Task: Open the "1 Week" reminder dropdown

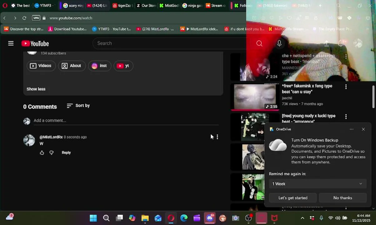Action: [x=318, y=184]
